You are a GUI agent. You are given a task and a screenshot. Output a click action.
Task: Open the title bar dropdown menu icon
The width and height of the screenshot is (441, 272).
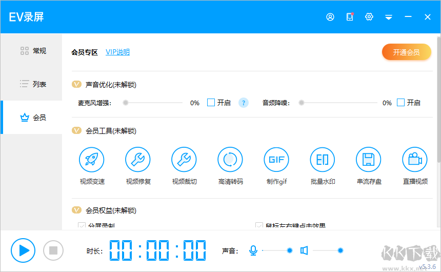click(389, 17)
